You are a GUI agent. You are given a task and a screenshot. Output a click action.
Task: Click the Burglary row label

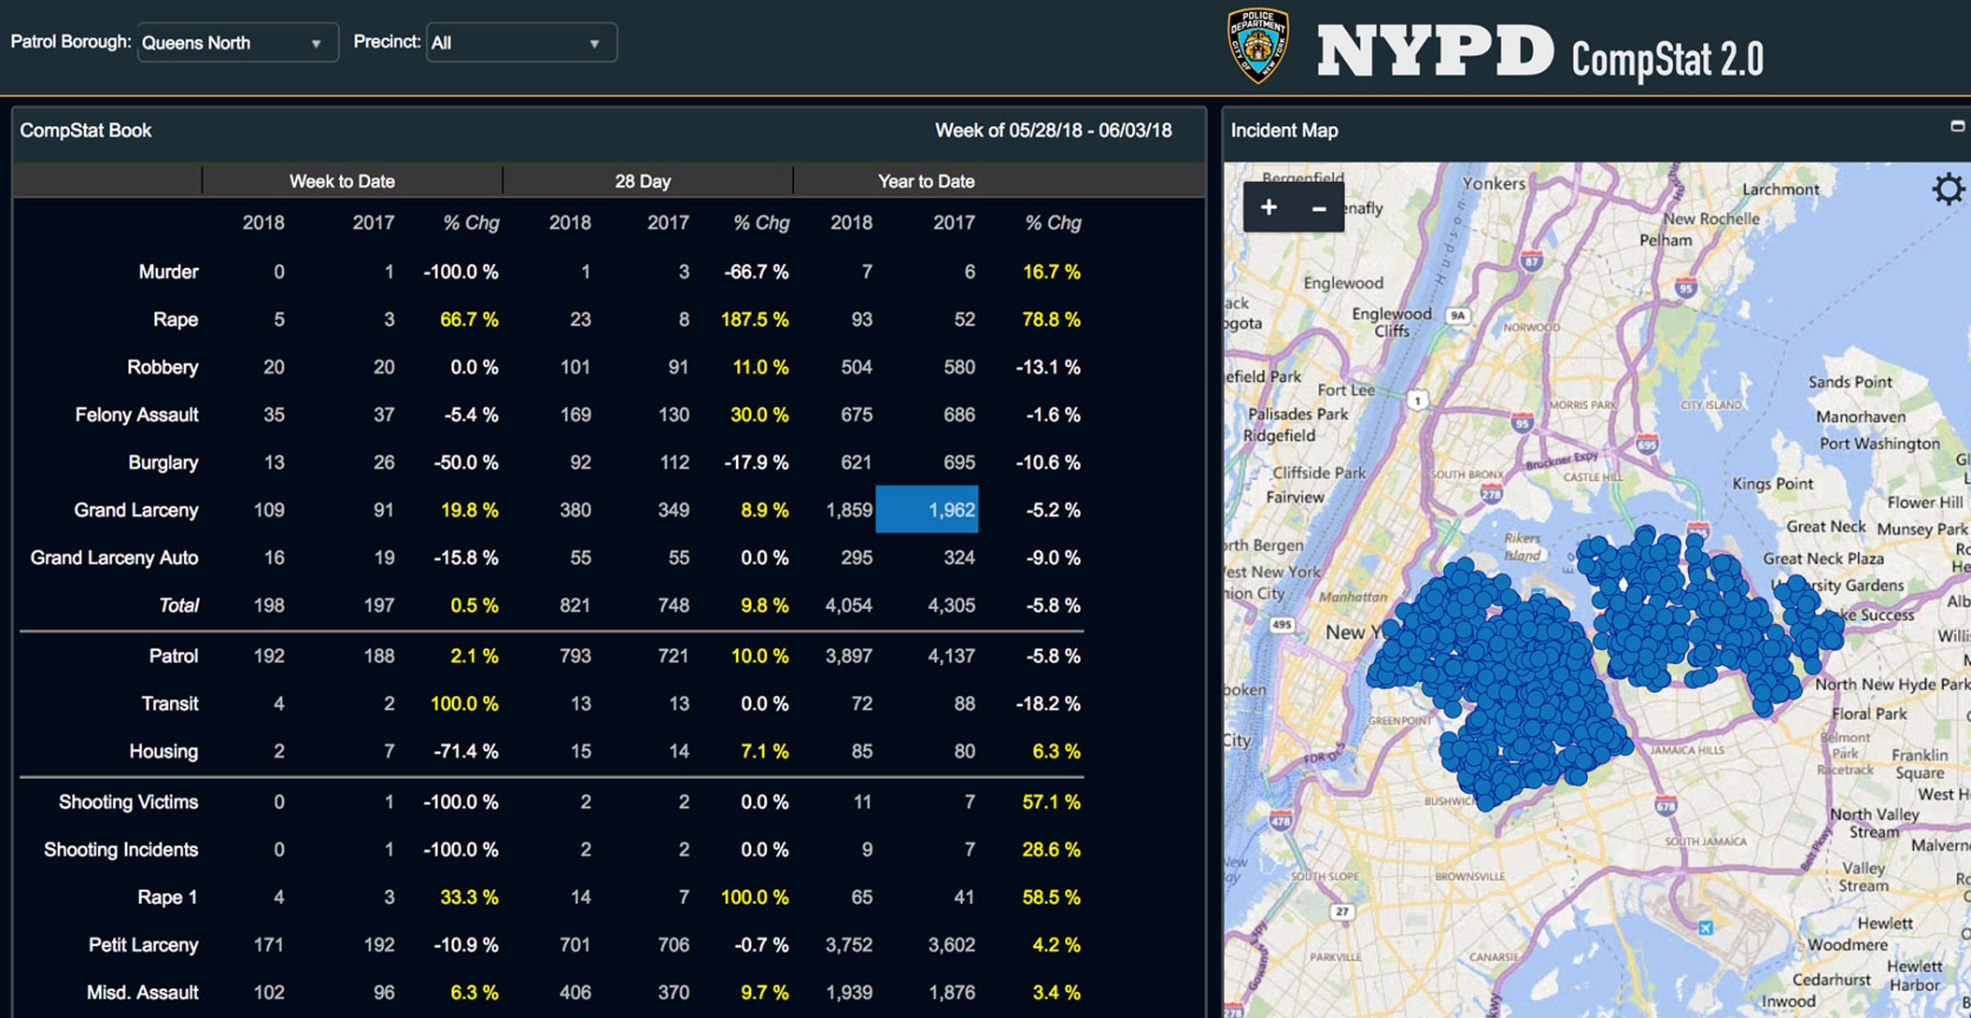pyautogui.click(x=163, y=462)
